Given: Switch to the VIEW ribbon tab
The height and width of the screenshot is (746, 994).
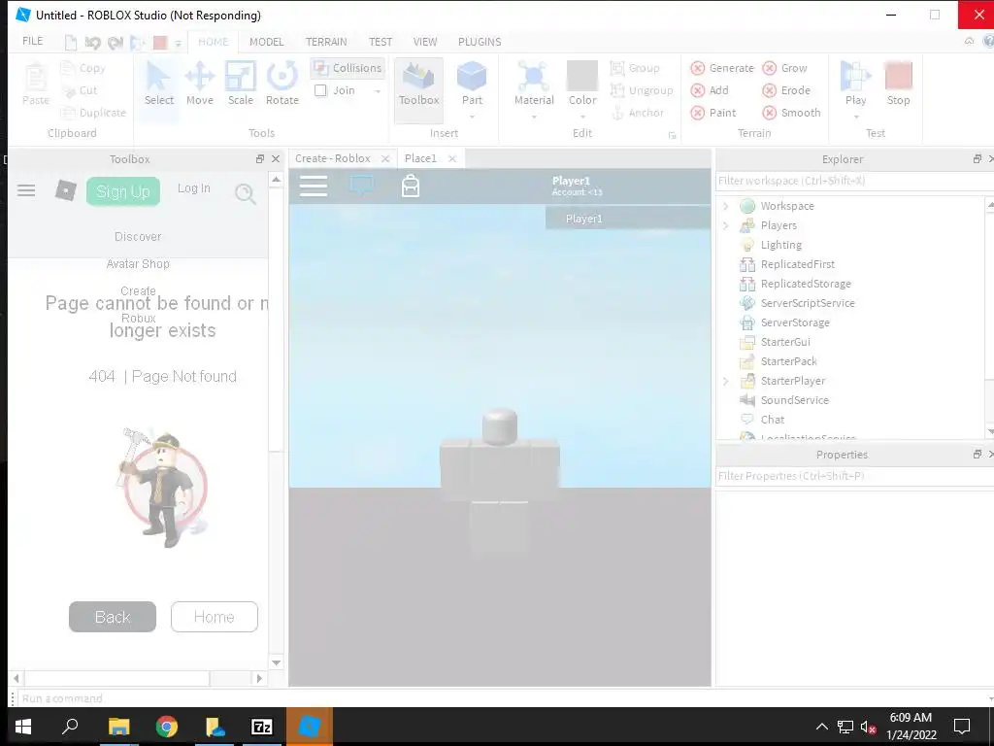Looking at the screenshot, I should [x=425, y=42].
